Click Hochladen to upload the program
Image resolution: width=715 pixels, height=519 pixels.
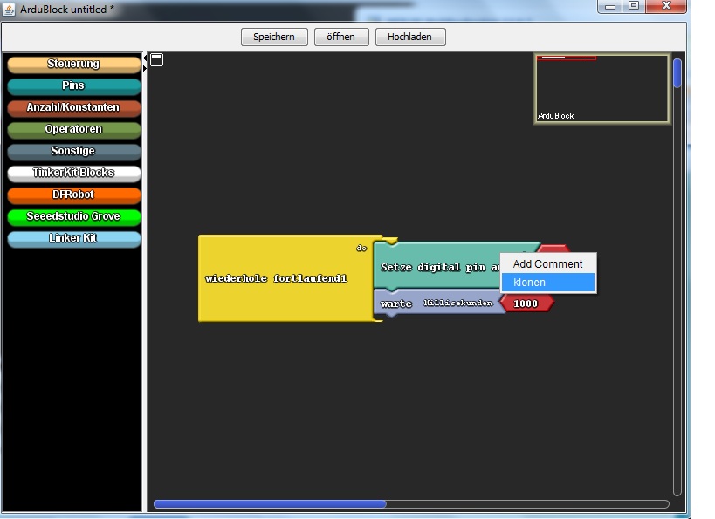[x=409, y=37]
